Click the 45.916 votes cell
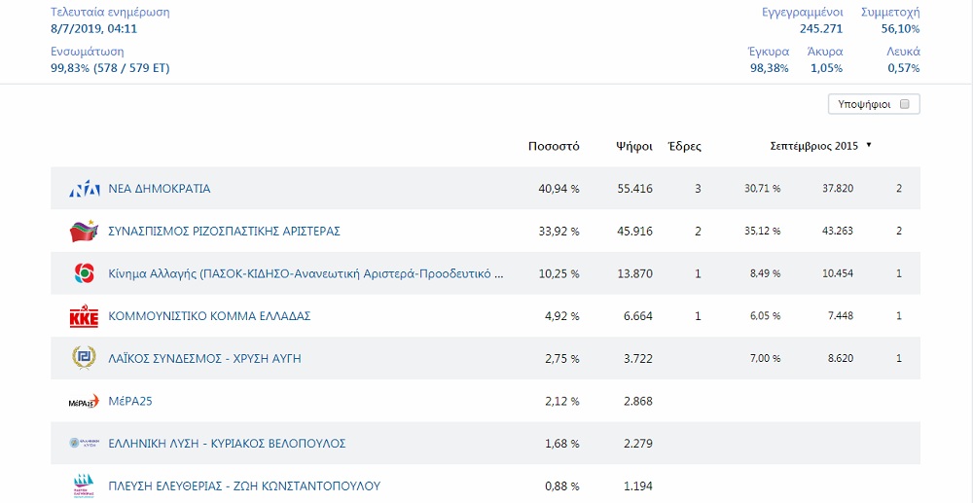 [x=634, y=232]
